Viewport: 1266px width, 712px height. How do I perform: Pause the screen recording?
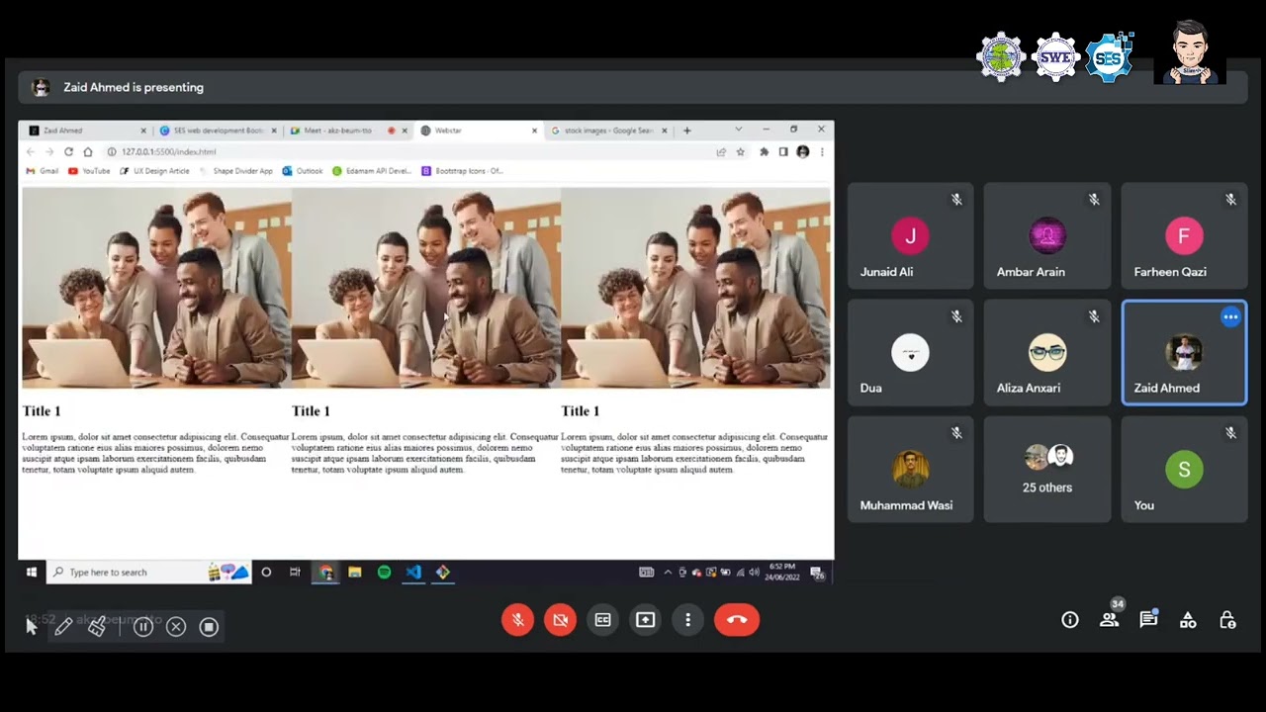(143, 626)
